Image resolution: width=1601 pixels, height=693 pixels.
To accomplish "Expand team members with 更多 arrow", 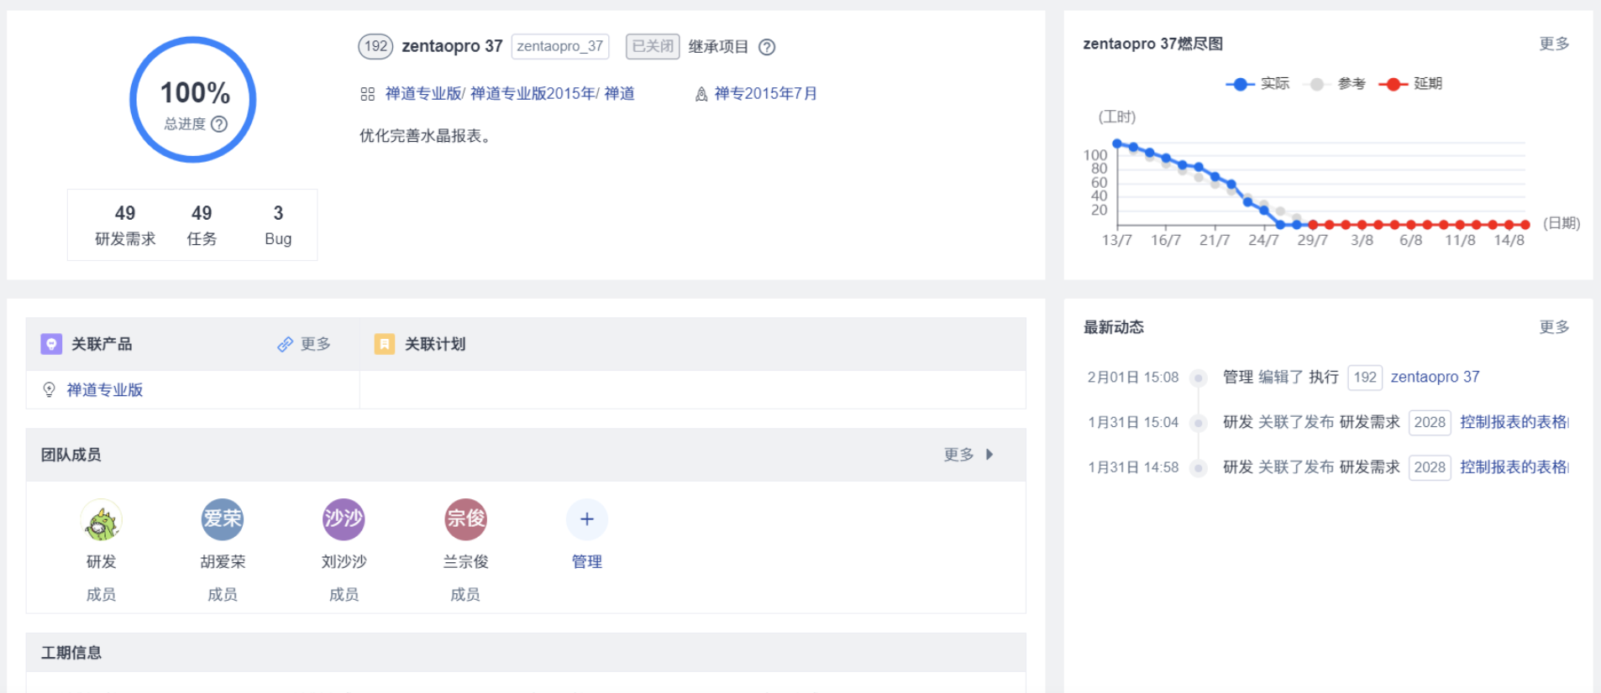I will tap(968, 455).
